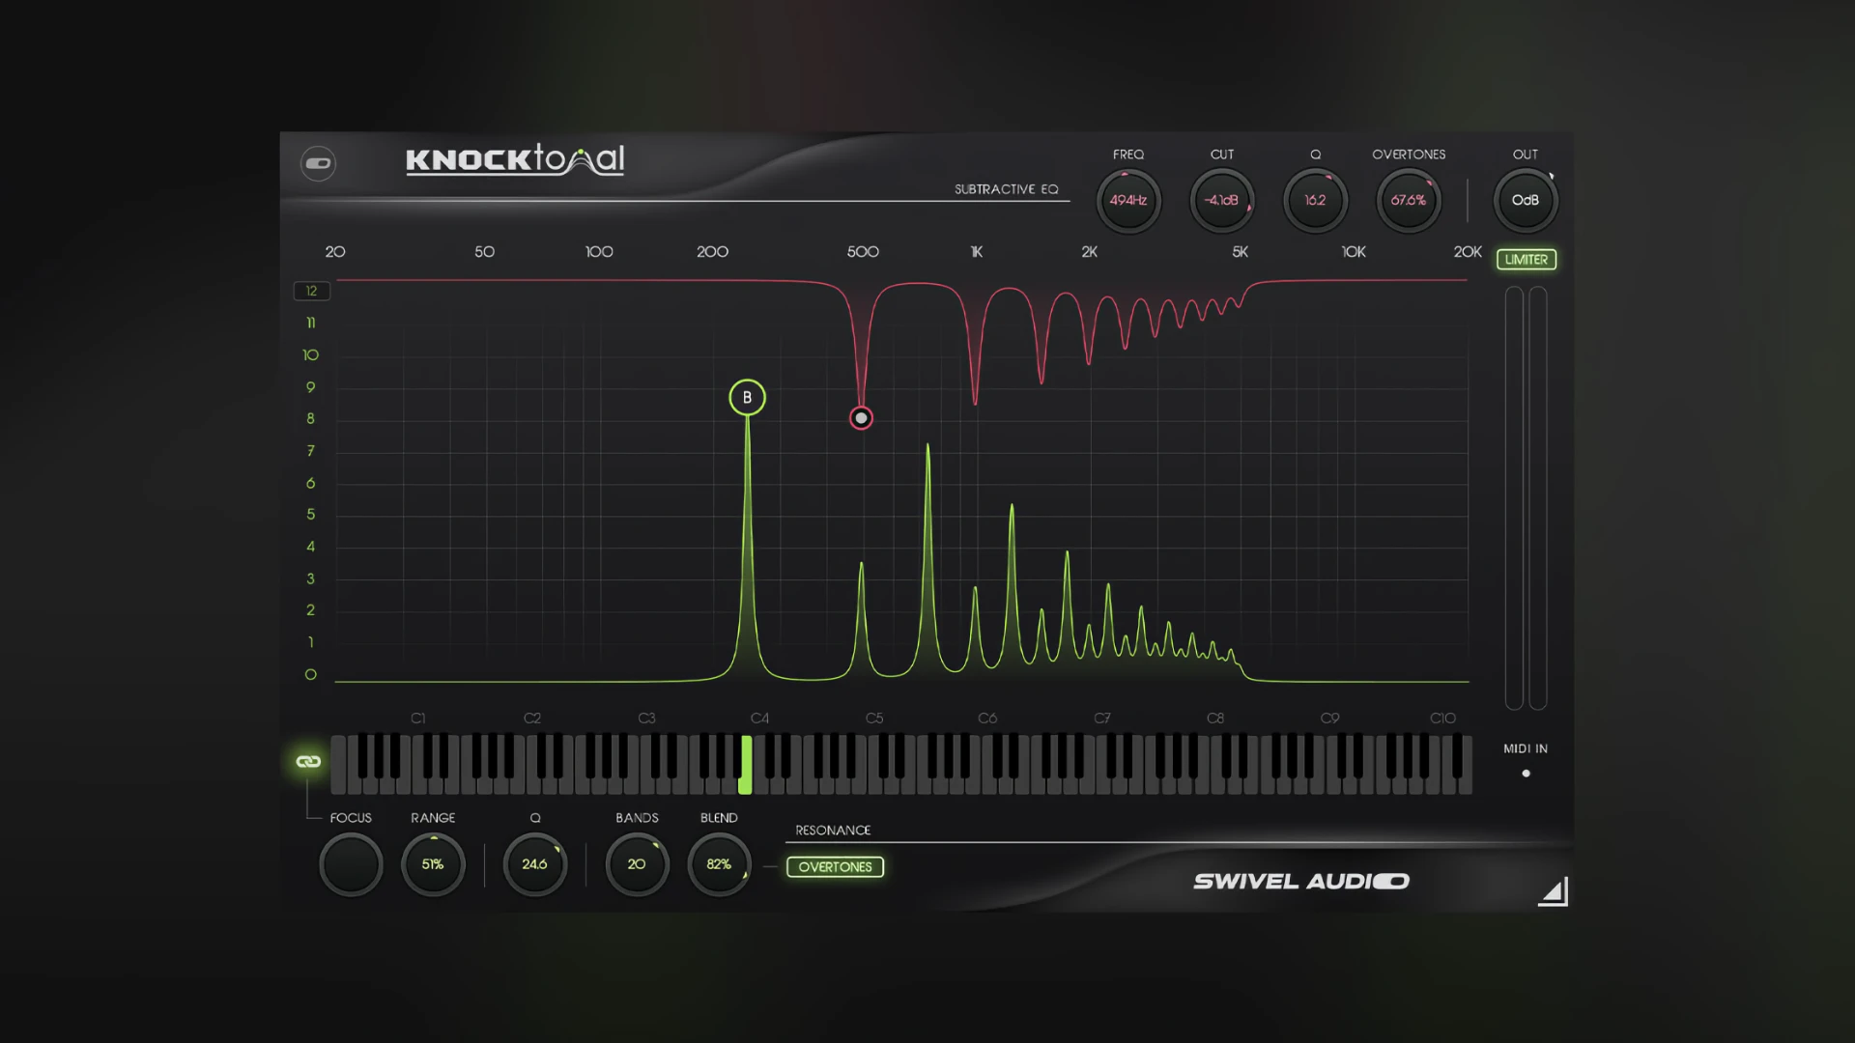The width and height of the screenshot is (1855, 1043).
Task: Click the BANDS knob showing 20
Action: pos(637,864)
